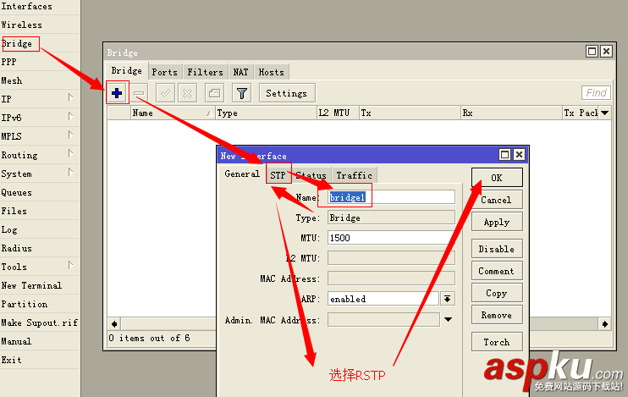
Task: Add a new bridge with plus icon
Action: [x=117, y=93]
